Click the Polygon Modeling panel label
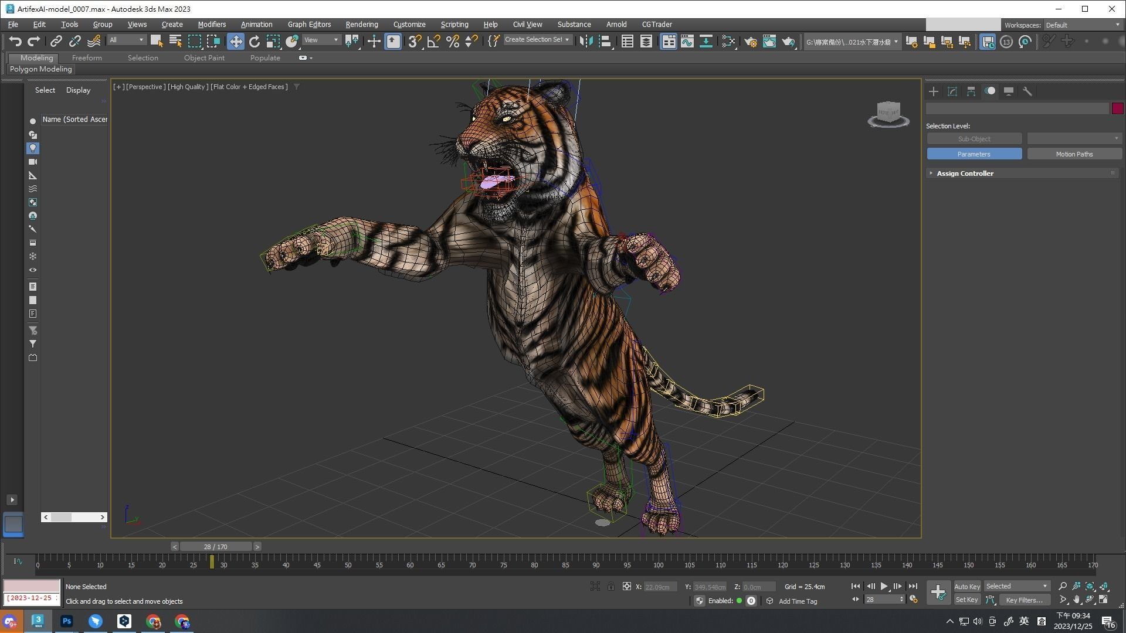The image size is (1126, 633). pyautogui.click(x=40, y=69)
